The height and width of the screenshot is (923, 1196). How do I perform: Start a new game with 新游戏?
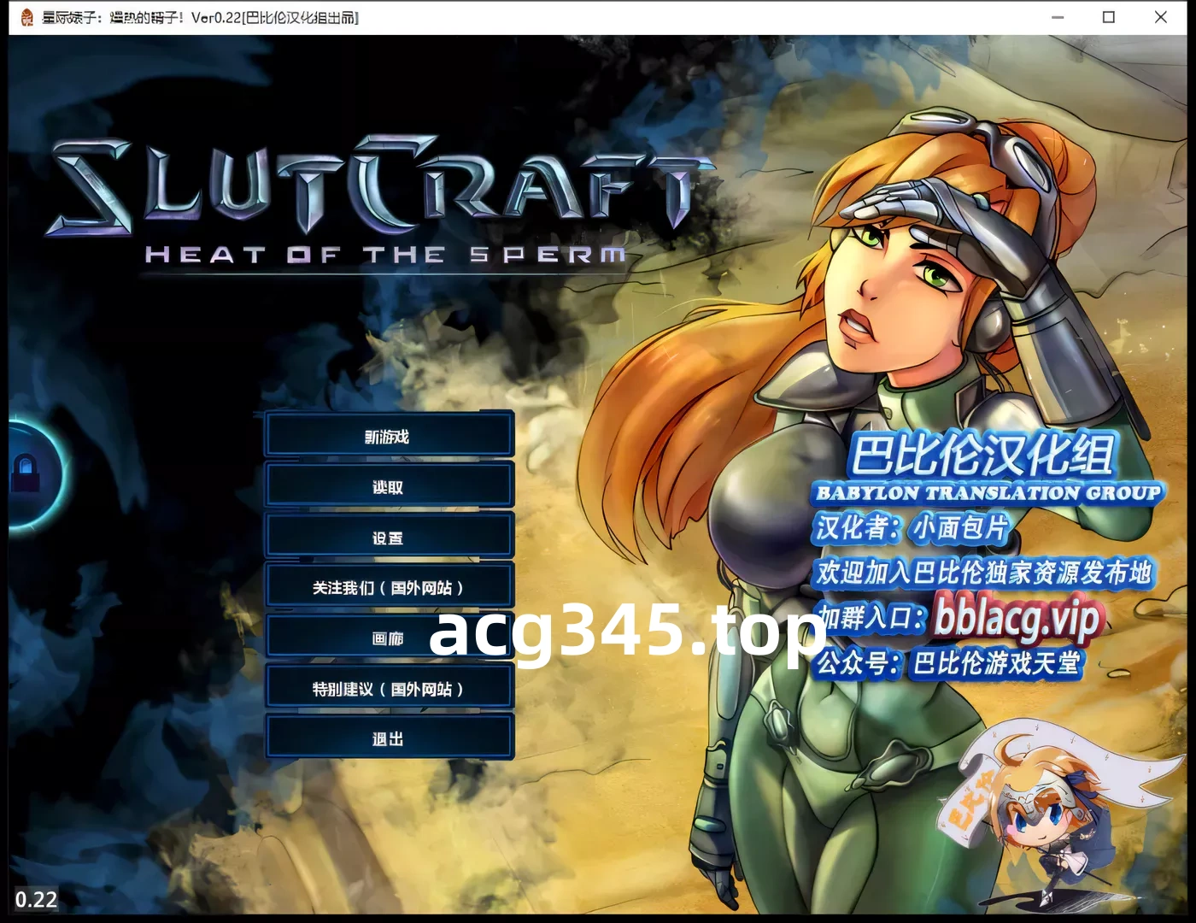[389, 437]
